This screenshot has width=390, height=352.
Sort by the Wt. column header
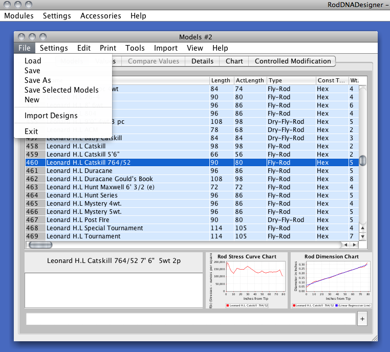(x=354, y=80)
